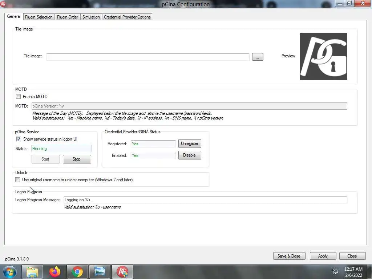Open Windows Start menu orb
The width and height of the screenshot is (372, 279).
9,272
